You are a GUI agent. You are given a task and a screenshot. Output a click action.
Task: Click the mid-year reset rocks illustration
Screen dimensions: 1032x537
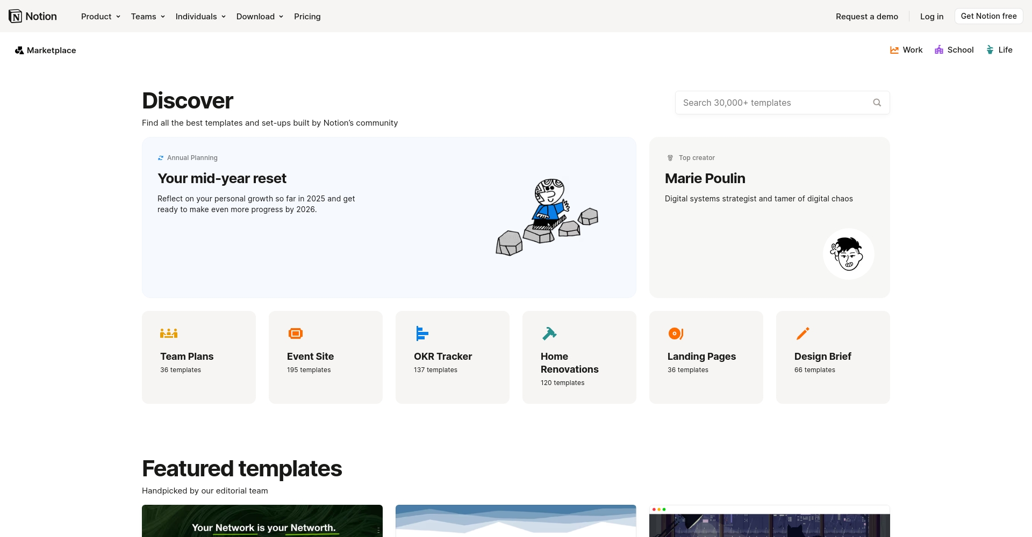(x=547, y=217)
